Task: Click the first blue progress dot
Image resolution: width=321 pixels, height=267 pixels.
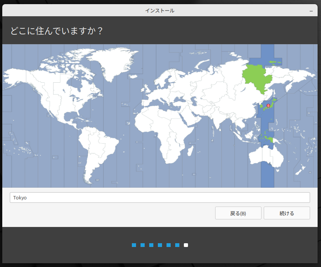Action: 134,245
